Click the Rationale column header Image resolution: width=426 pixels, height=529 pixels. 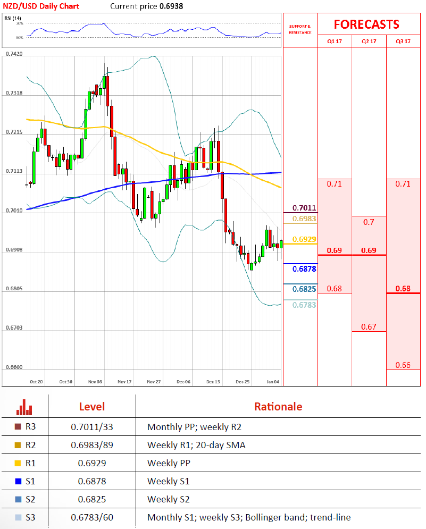278,407
